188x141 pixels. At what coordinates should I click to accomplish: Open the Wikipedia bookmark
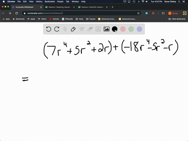[x=67, y=19]
